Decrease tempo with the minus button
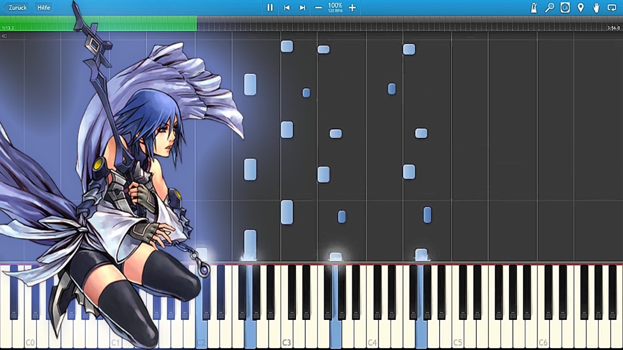This screenshot has height=350, width=623. (318, 8)
